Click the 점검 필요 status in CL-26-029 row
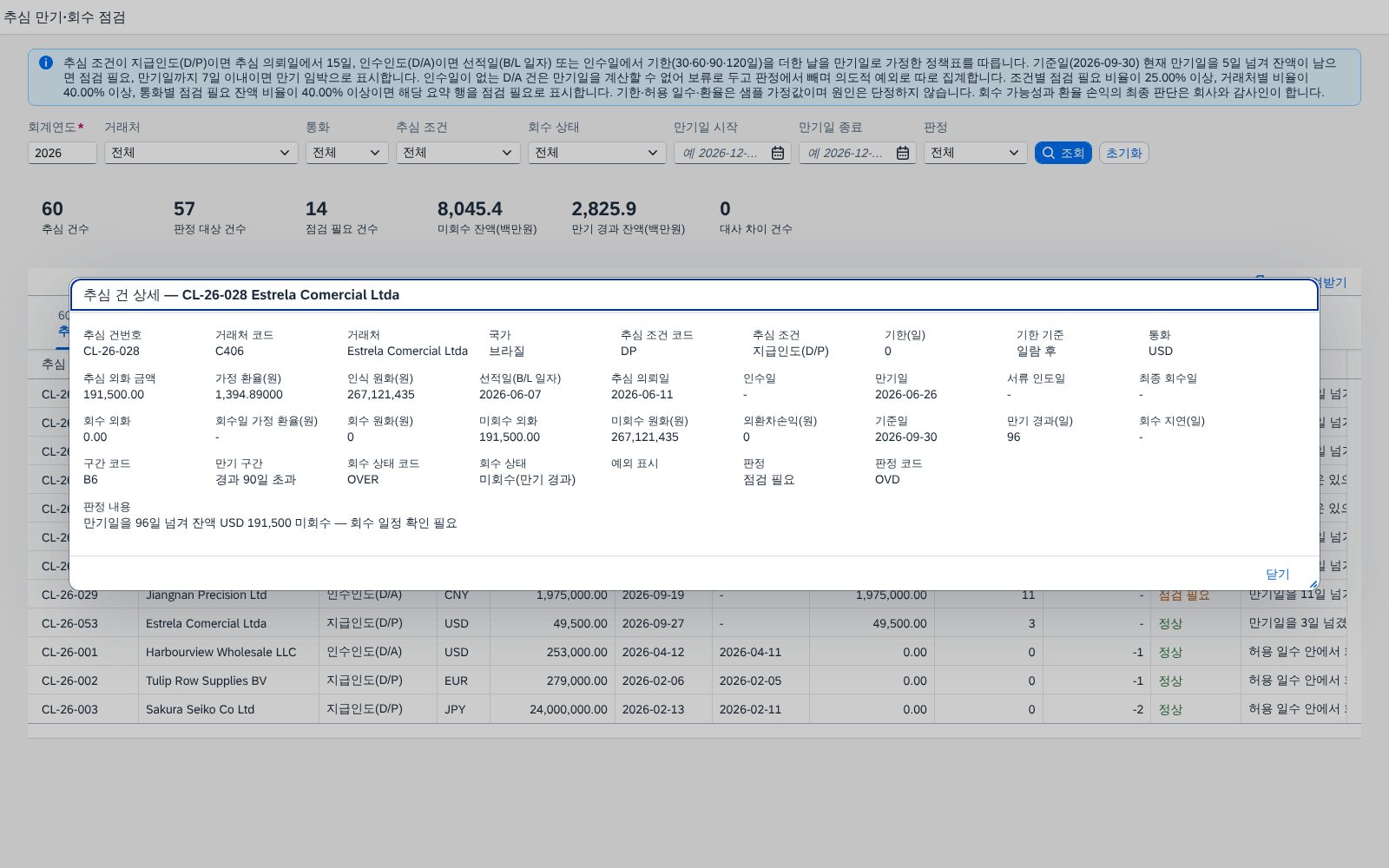 [1184, 595]
